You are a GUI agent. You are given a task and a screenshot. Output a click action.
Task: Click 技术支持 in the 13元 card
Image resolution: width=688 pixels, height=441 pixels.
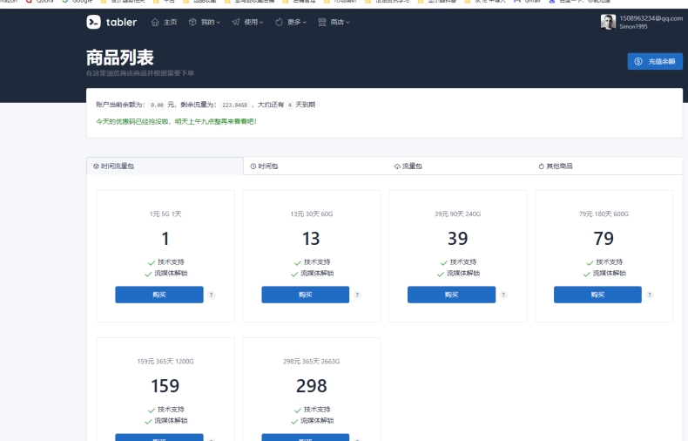(x=317, y=261)
